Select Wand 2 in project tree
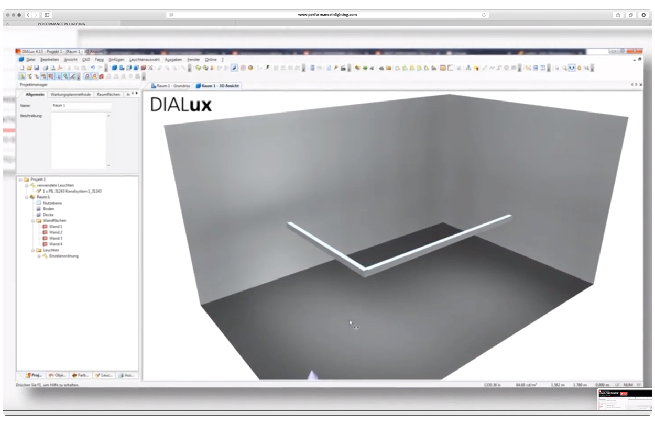 point(56,232)
